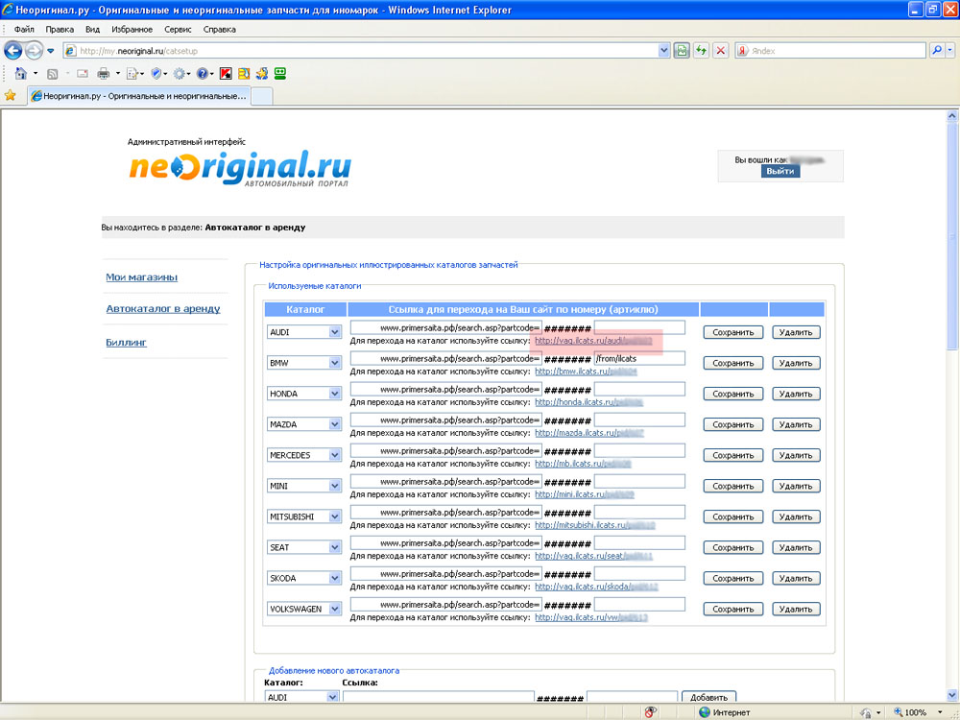This screenshot has height=720, width=960.
Task: Click the logo neoriginal.ru
Action: 240,167
